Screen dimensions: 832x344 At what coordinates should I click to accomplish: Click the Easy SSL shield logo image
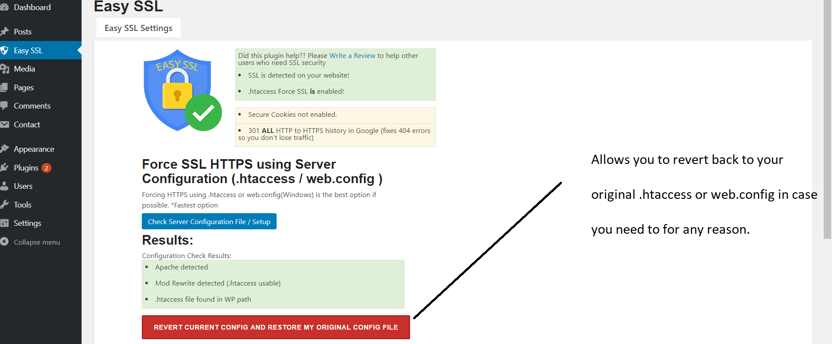(x=183, y=90)
